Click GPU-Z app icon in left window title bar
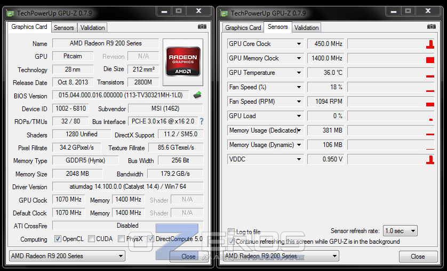 coord(11,13)
